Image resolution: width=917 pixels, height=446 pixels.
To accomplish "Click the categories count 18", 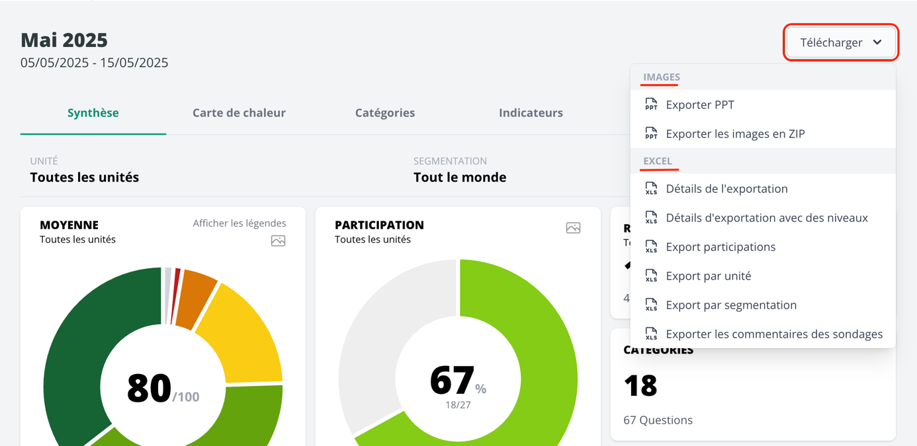I will pos(640,386).
